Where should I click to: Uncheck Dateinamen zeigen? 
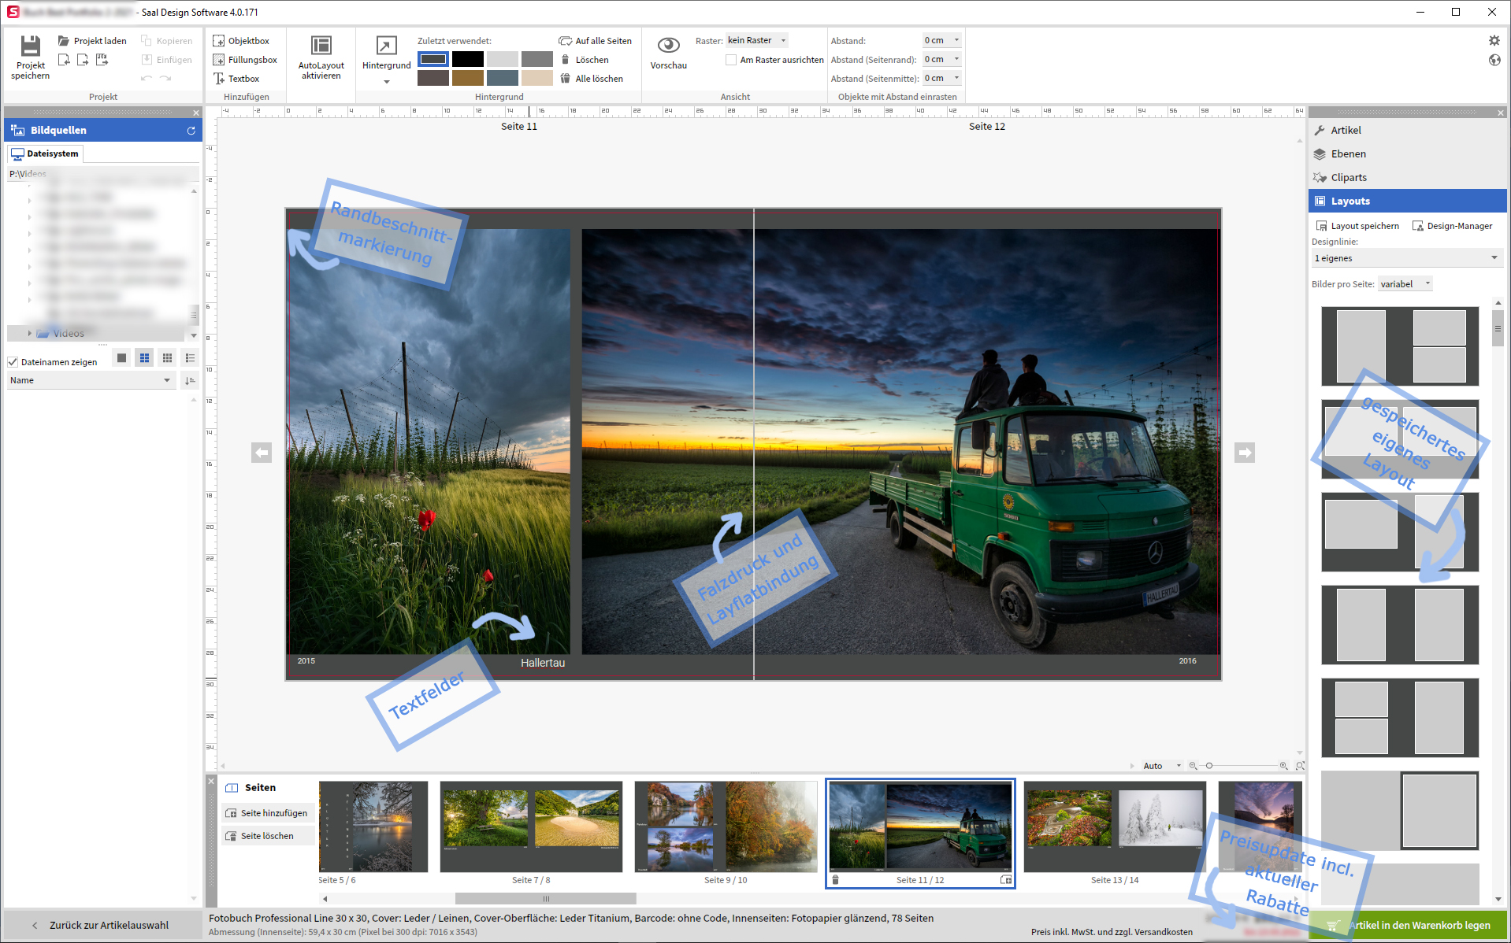coord(13,362)
